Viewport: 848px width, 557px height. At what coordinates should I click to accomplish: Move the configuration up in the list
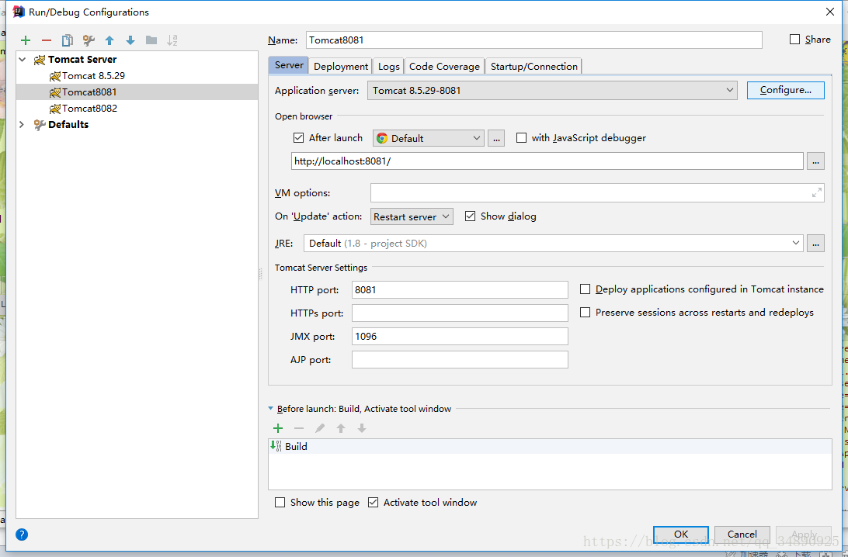pyautogui.click(x=109, y=40)
